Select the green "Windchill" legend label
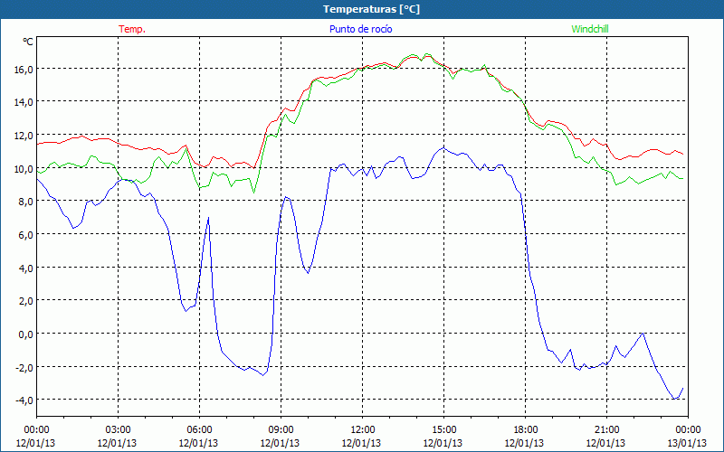The image size is (724, 452). 590,29
